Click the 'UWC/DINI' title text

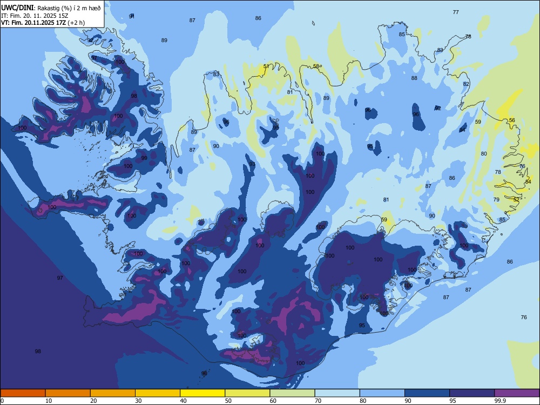point(17,8)
